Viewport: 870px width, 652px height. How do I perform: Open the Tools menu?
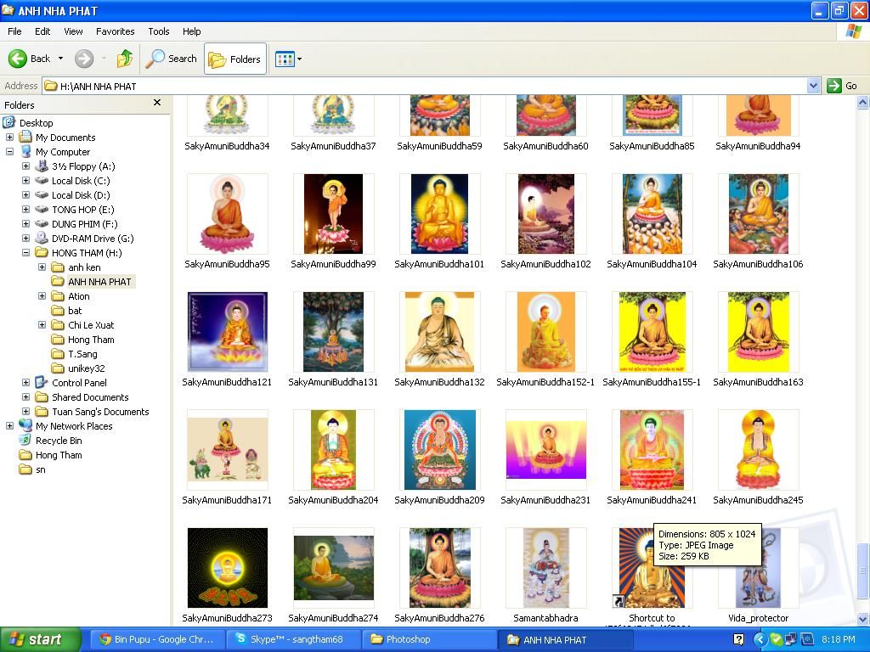(159, 31)
